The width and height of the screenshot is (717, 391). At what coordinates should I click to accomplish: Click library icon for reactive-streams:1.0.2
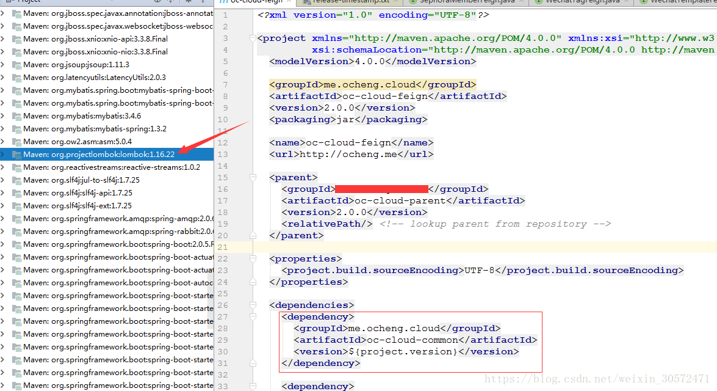tap(17, 167)
